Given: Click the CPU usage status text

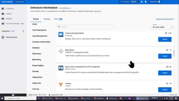Looking at the screenshot, I should tap(42, 95).
